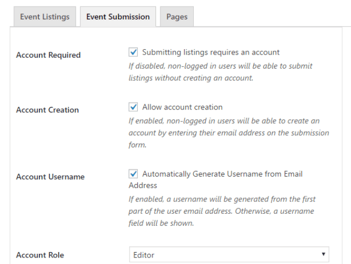The height and width of the screenshot is (264, 351).
Task: Click the Account Required setting label
Action: click(49, 55)
